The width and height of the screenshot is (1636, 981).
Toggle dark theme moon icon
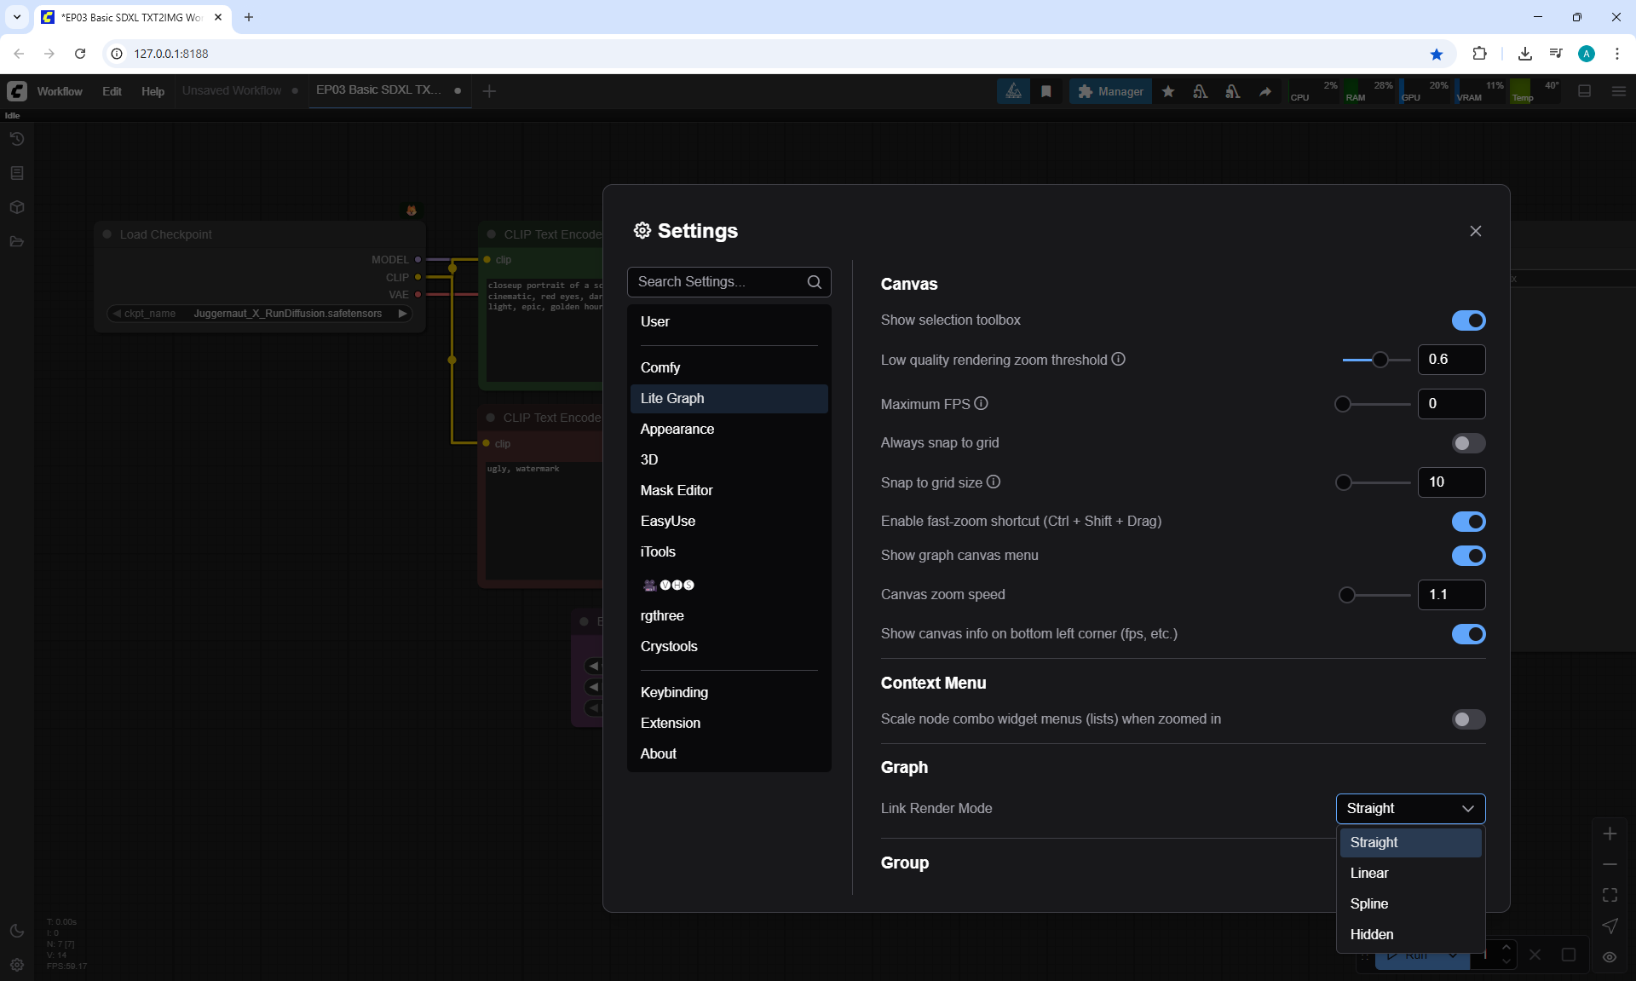click(x=17, y=931)
